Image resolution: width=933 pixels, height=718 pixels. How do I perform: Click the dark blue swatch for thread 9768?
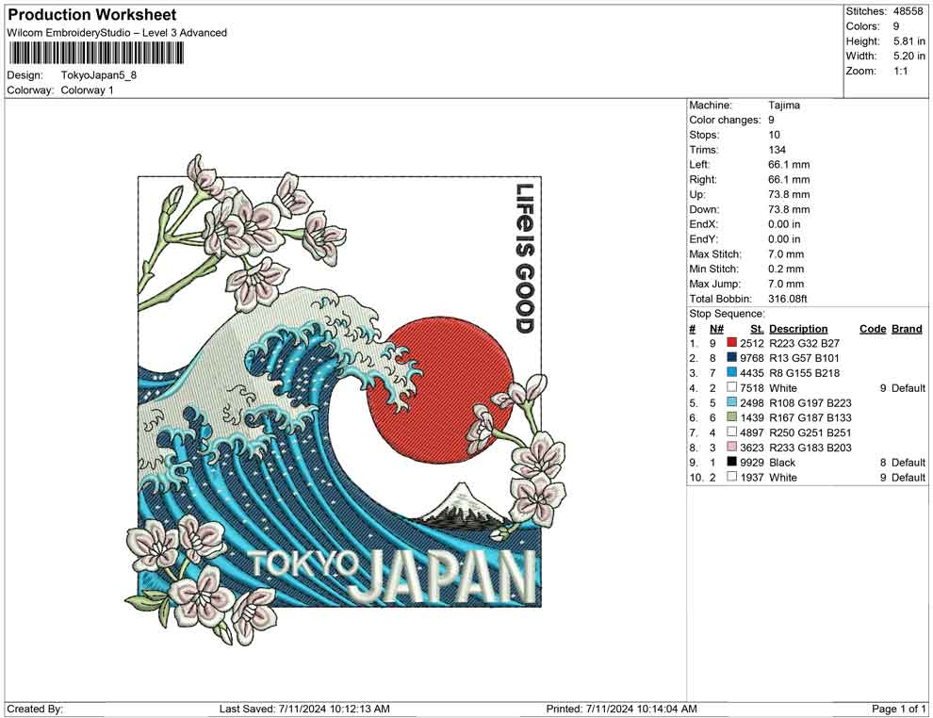[x=731, y=357]
